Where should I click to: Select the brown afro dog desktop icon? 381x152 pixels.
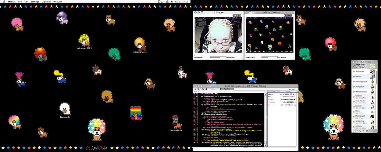click(107, 96)
